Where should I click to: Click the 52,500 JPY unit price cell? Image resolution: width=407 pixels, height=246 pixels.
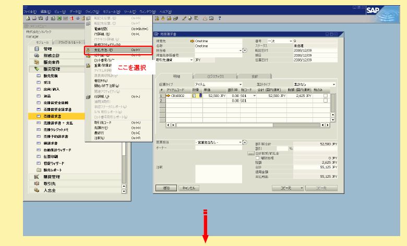coord(214,96)
